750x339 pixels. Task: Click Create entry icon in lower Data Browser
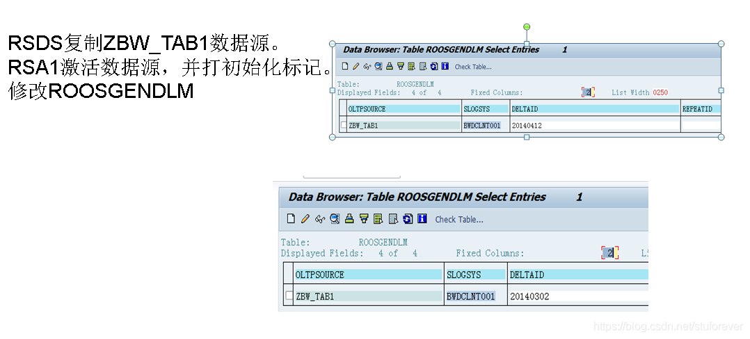(x=291, y=219)
